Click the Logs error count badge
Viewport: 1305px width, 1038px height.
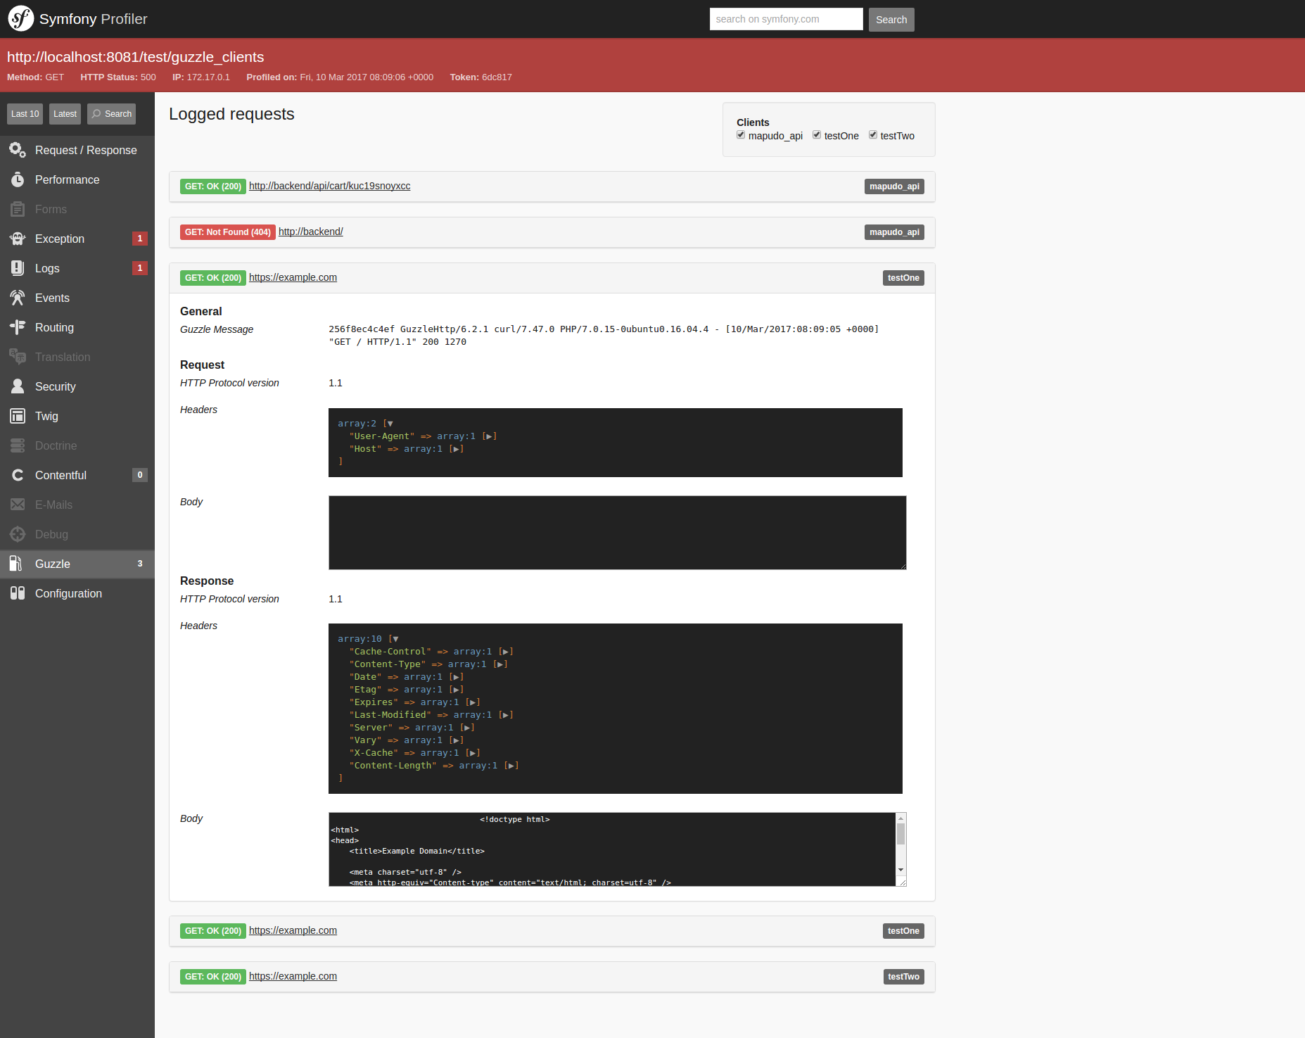pos(140,268)
